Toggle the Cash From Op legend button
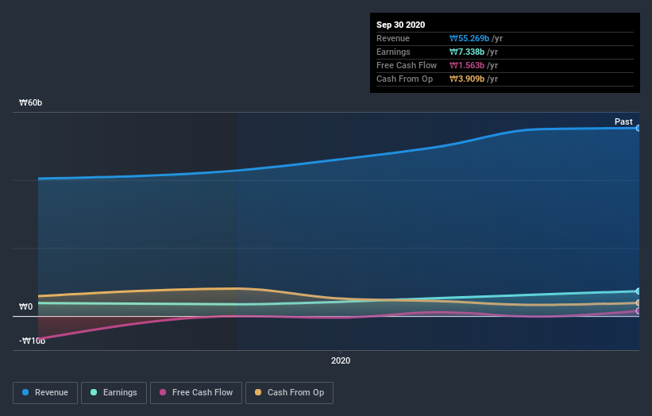This screenshot has width=652, height=416. tap(289, 393)
